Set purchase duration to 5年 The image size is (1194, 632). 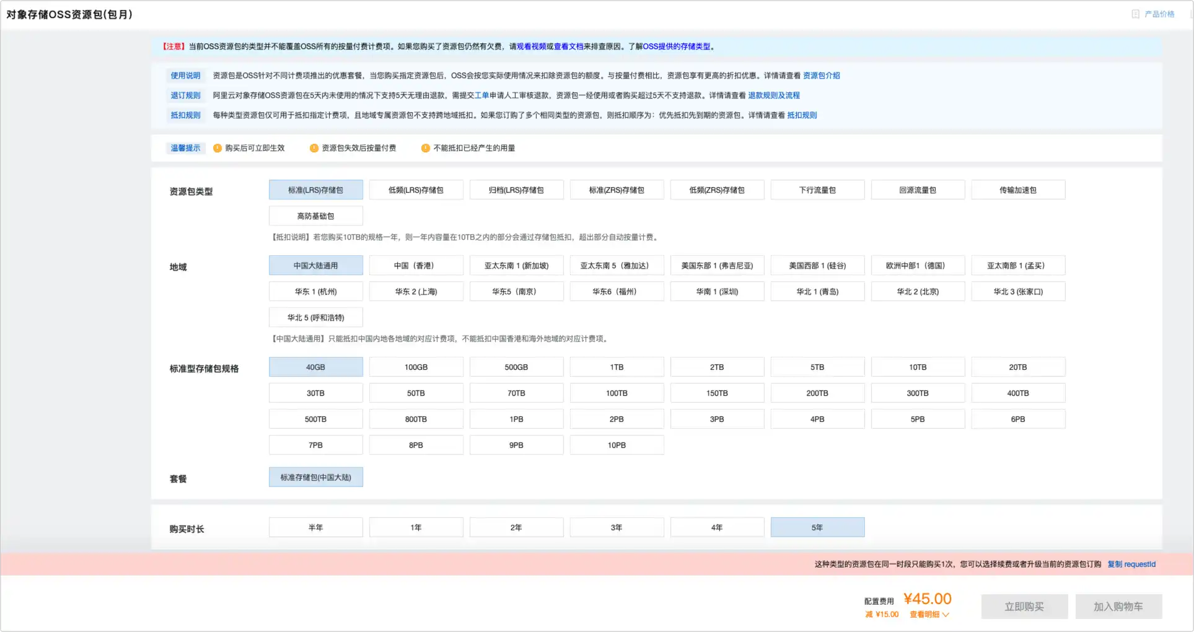818,528
